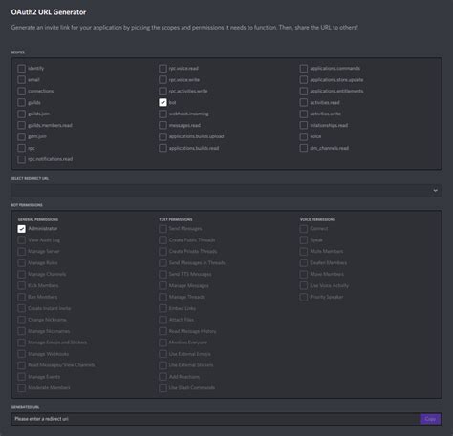Check the Manage Server permission
The height and width of the screenshot is (436, 453).
(21, 252)
